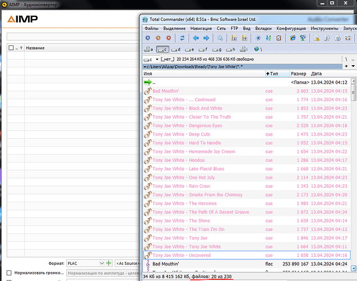Open the Файлы menu
Image resolution: width=357 pixels, height=281 pixels.
tap(151, 29)
